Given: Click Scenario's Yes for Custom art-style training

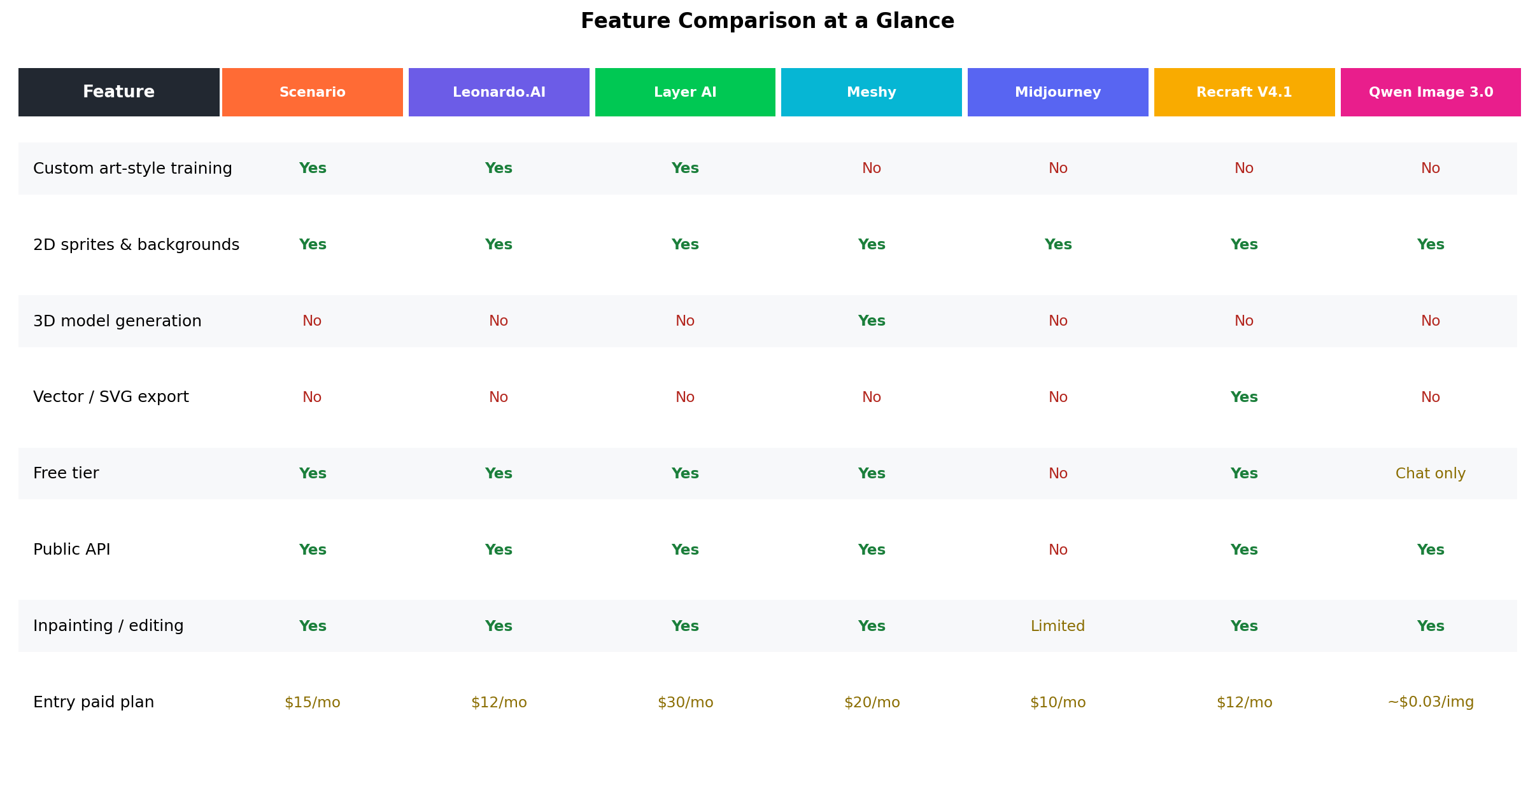Looking at the screenshot, I should (313, 169).
